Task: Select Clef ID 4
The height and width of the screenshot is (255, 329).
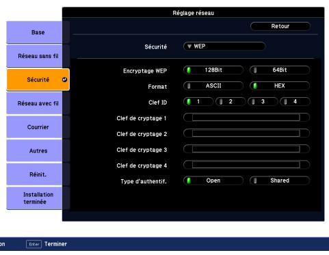Action: click(295, 102)
